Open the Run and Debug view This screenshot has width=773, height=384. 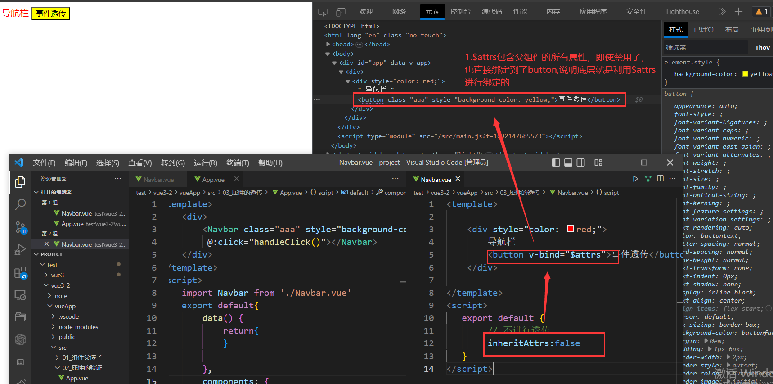coord(20,249)
